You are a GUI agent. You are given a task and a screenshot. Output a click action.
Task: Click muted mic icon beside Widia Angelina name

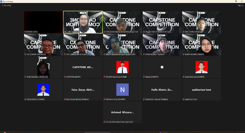click(x=25, y=77)
